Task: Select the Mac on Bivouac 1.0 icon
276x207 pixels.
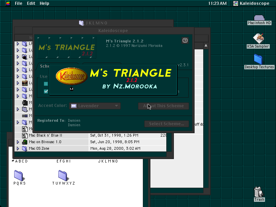Action: 24,142
